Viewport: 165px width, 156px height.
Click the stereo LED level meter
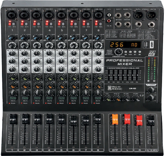coord(152,70)
